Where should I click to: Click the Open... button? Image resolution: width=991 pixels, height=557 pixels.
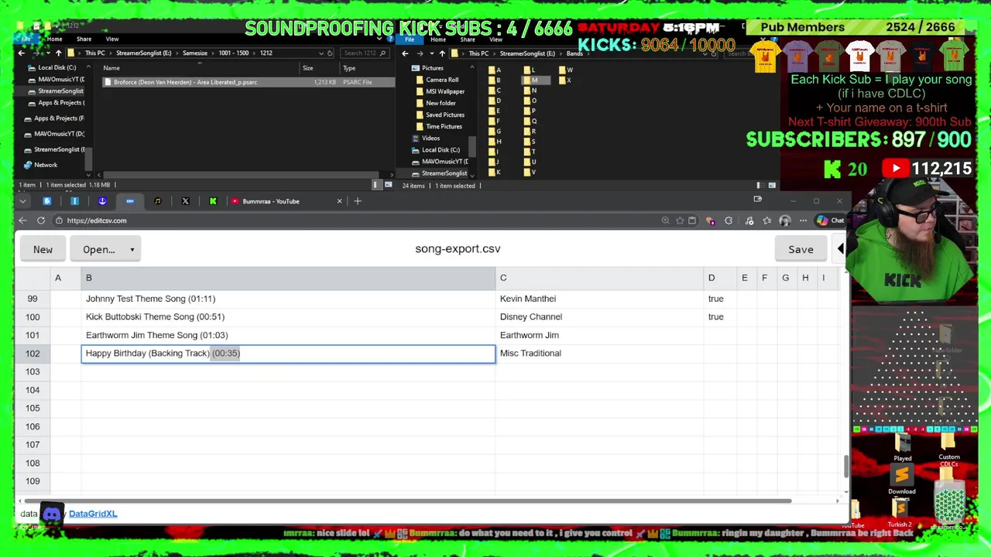[99, 249]
